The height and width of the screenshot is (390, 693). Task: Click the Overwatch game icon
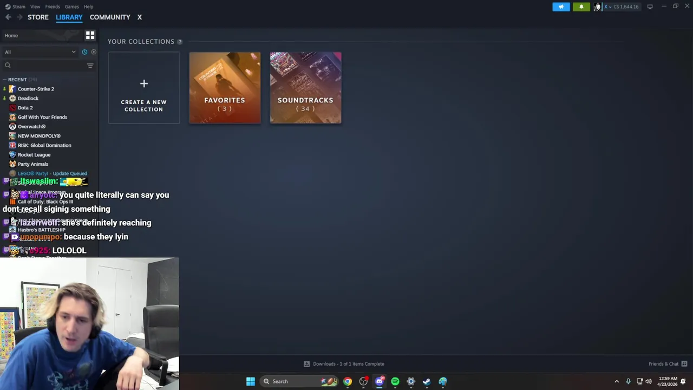coord(12,126)
